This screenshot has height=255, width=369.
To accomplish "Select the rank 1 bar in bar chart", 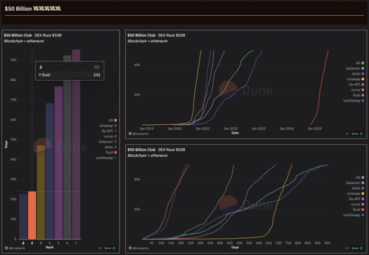I will click(x=23, y=216).
